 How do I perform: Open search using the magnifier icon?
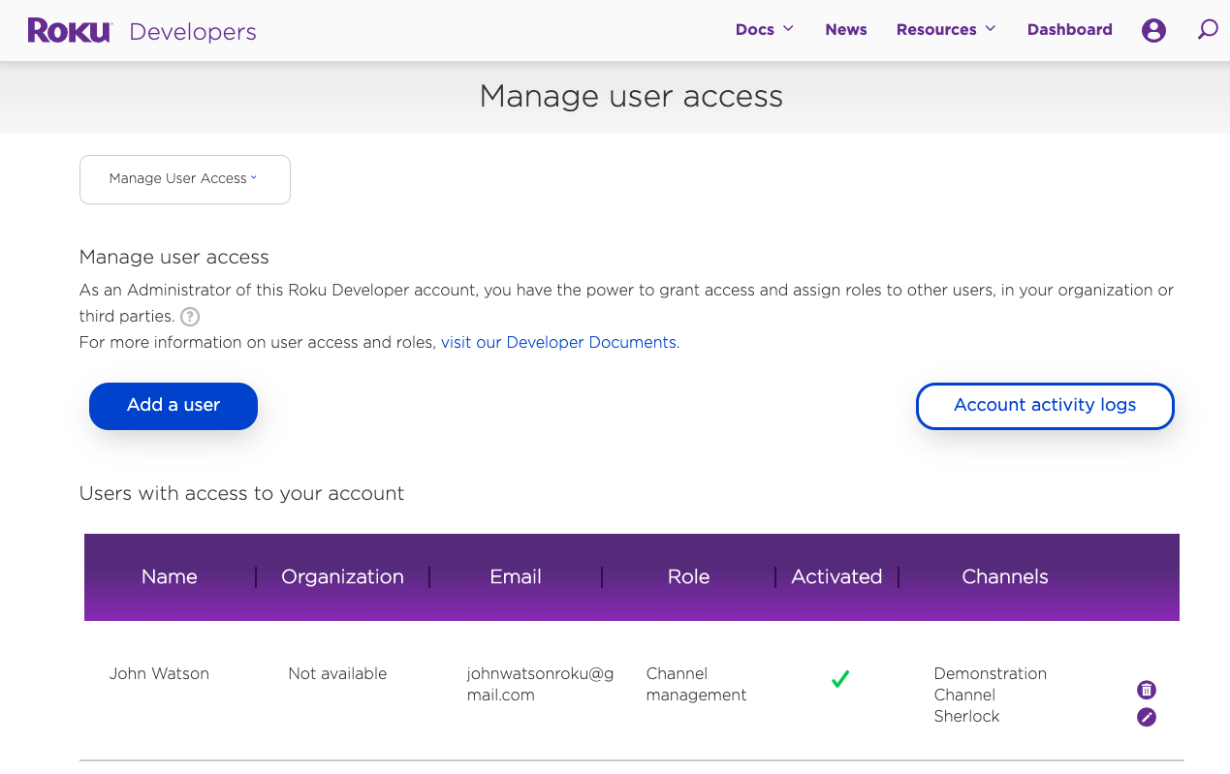pyautogui.click(x=1208, y=30)
